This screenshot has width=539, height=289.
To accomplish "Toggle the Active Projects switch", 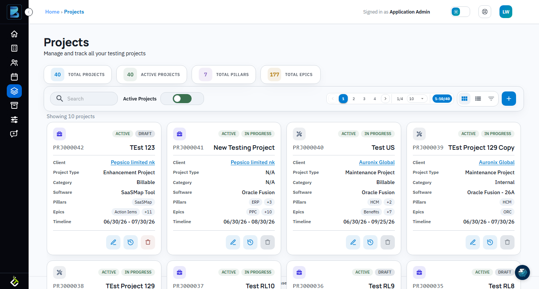I will (x=182, y=99).
